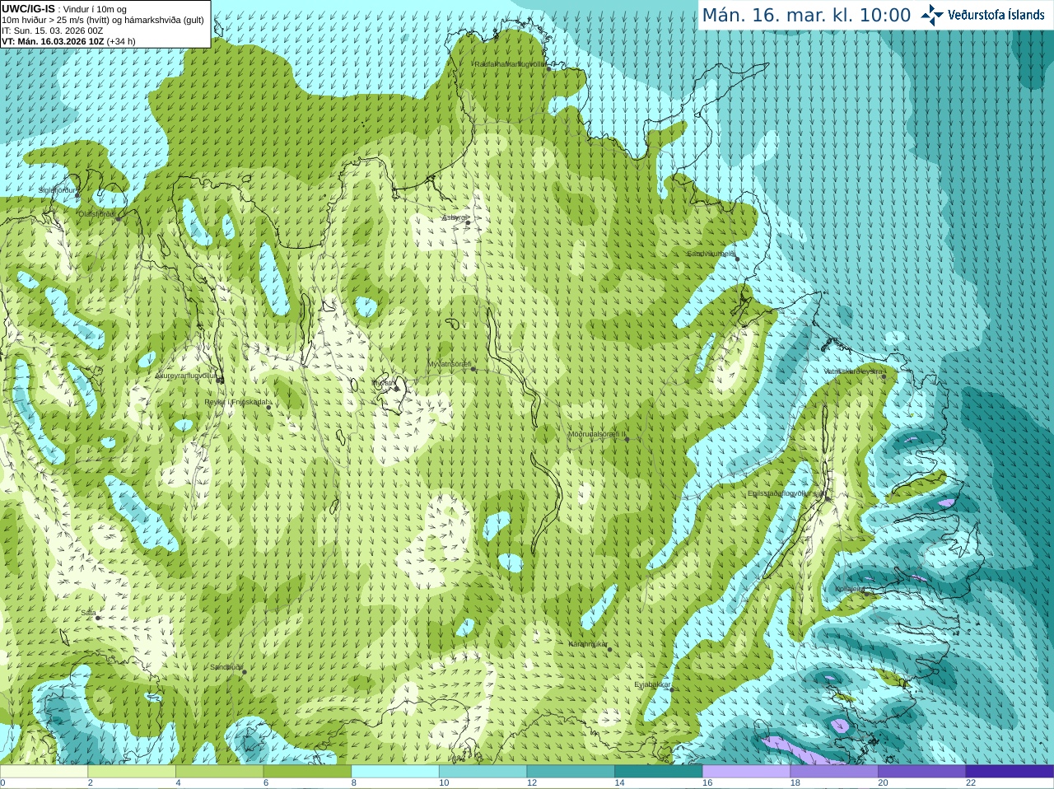
Task: Click the Kollaleira station label
Action: 850,590
